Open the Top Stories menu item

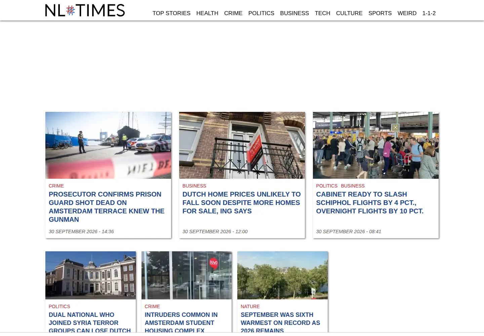171,13
